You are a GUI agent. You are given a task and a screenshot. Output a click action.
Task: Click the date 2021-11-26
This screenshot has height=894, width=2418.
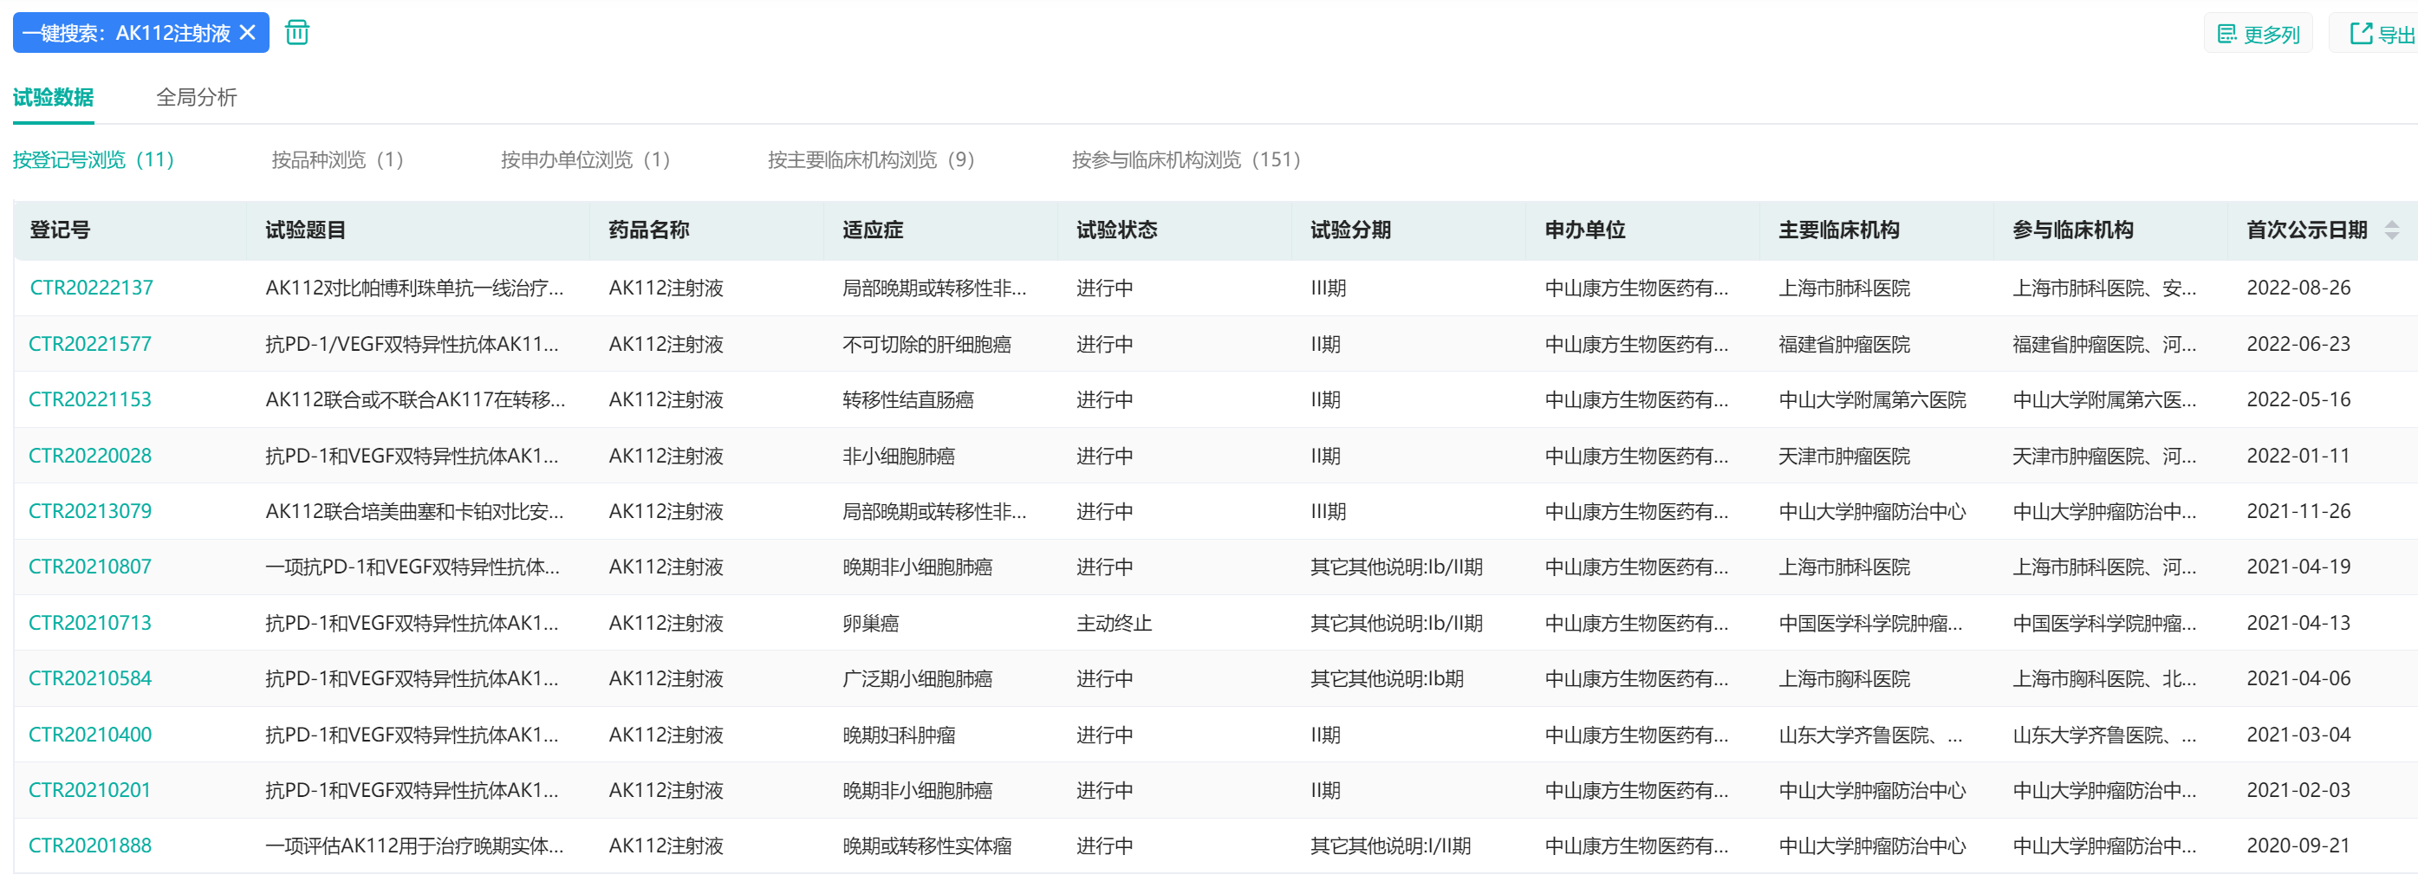tap(2298, 511)
